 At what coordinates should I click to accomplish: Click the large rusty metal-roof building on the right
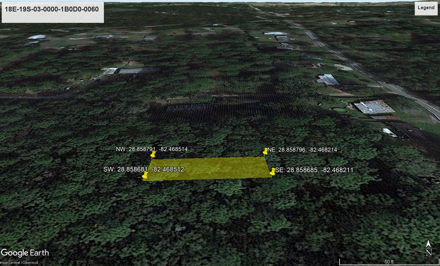[374, 107]
